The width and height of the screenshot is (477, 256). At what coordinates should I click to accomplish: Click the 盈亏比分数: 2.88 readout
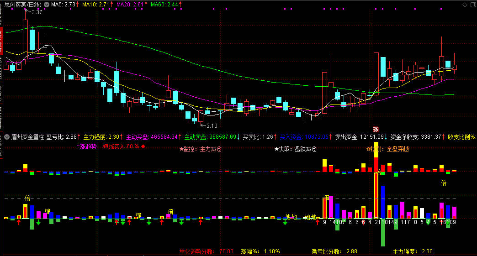[x=334, y=251]
